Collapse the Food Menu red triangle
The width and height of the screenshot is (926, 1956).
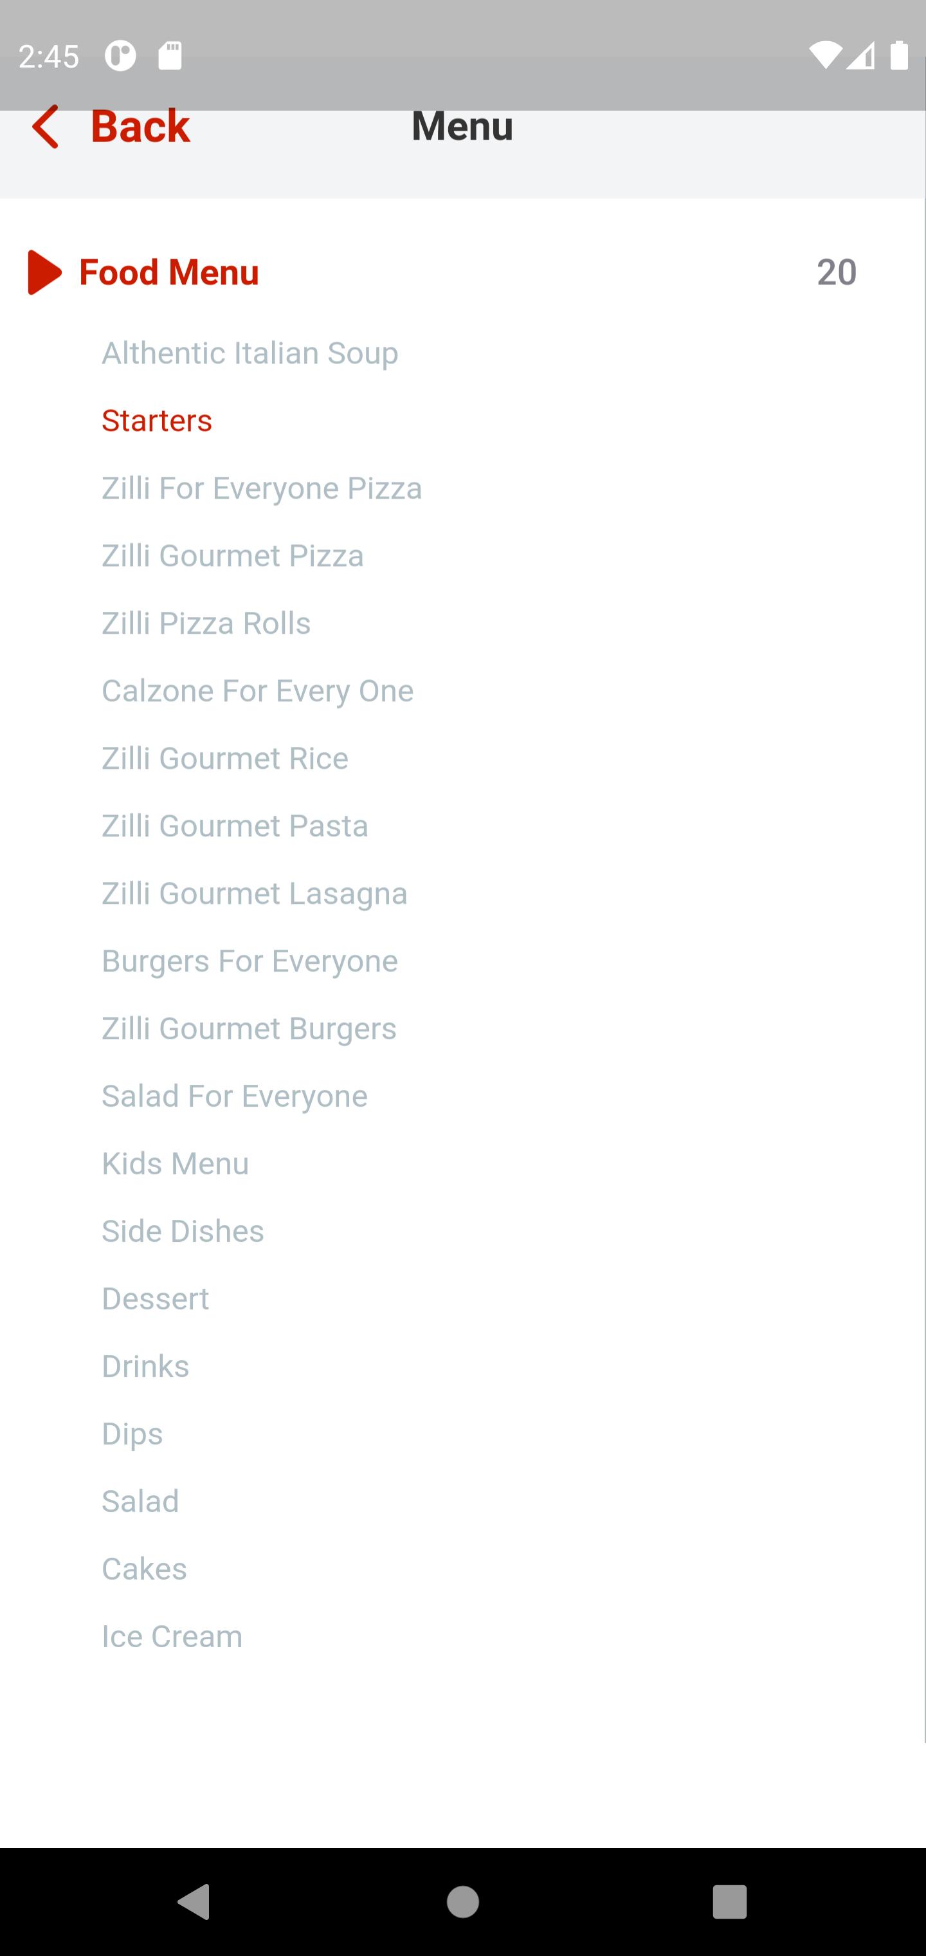(x=45, y=272)
